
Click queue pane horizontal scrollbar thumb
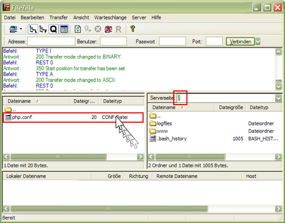[x=109, y=208]
